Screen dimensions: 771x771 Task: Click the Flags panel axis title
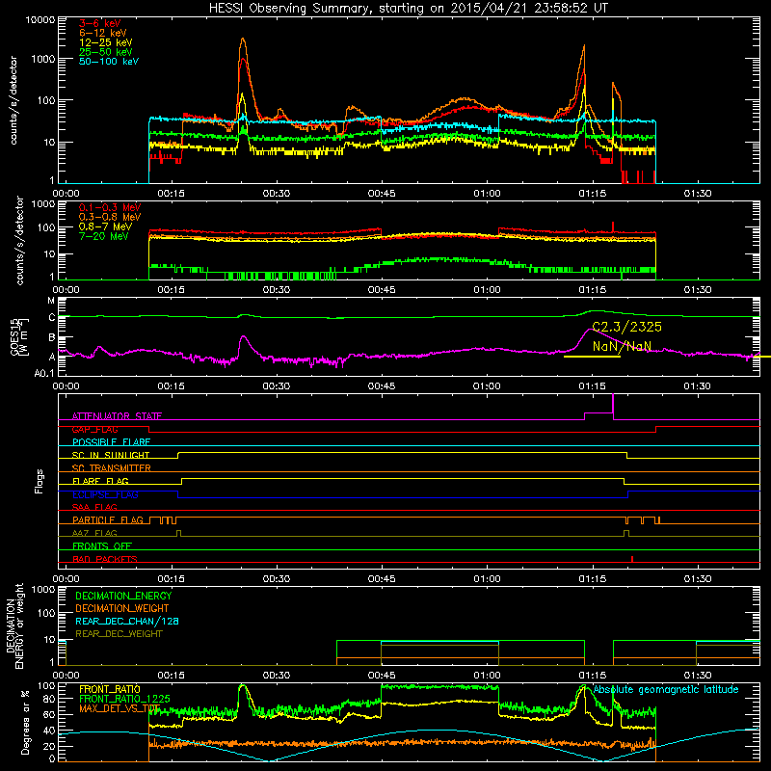click(x=40, y=481)
